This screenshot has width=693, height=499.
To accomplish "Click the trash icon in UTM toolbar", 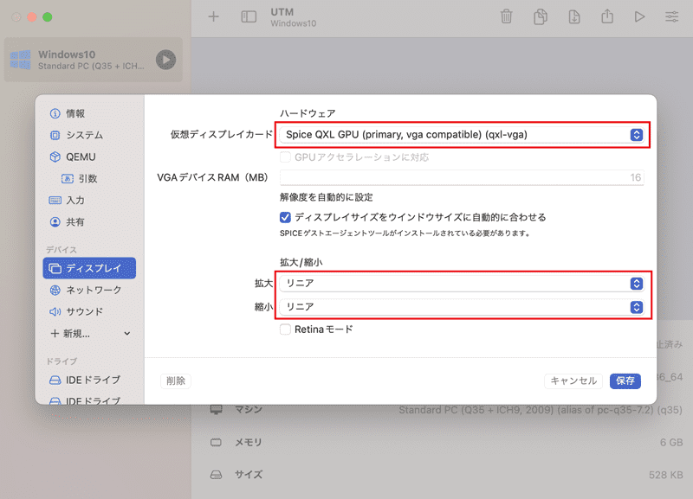I will pyautogui.click(x=506, y=16).
